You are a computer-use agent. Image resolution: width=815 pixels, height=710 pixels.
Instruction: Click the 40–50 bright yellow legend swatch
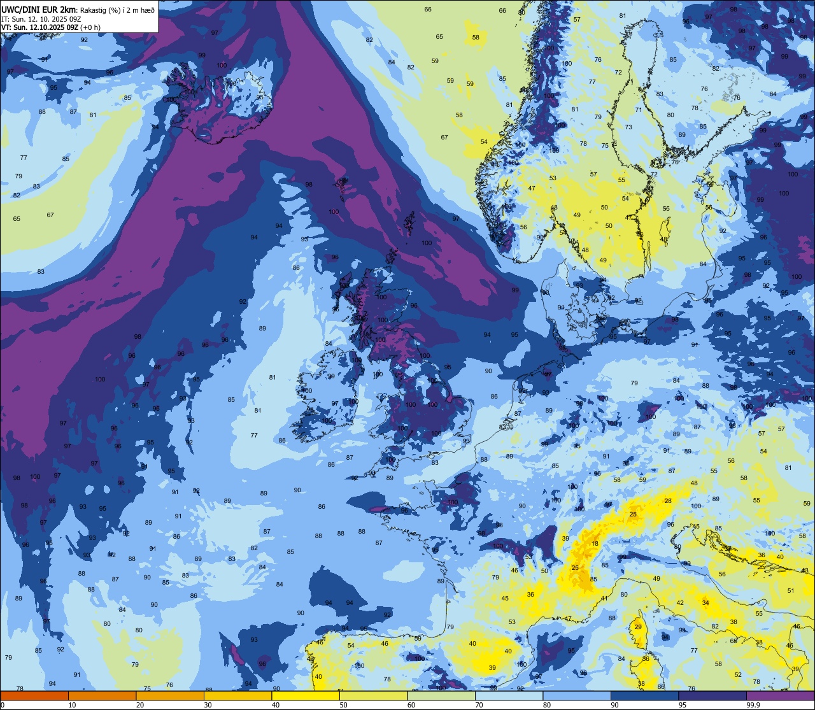click(x=306, y=695)
